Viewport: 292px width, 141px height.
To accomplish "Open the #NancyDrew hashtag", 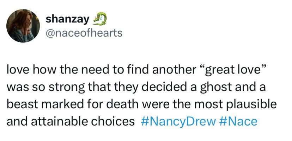I will (x=178, y=121).
